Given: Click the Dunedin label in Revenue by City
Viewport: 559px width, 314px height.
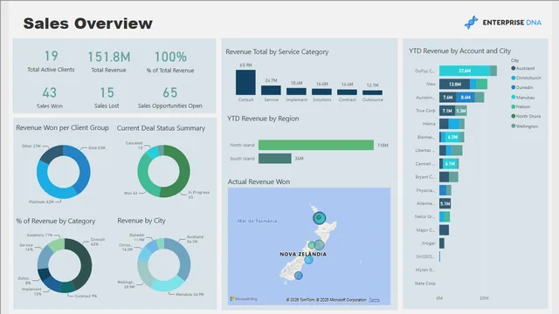Looking at the screenshot, I should [x=137, y=237].
